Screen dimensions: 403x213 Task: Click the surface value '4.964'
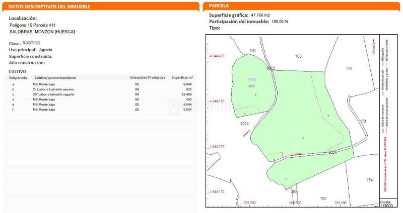point(187,104)
